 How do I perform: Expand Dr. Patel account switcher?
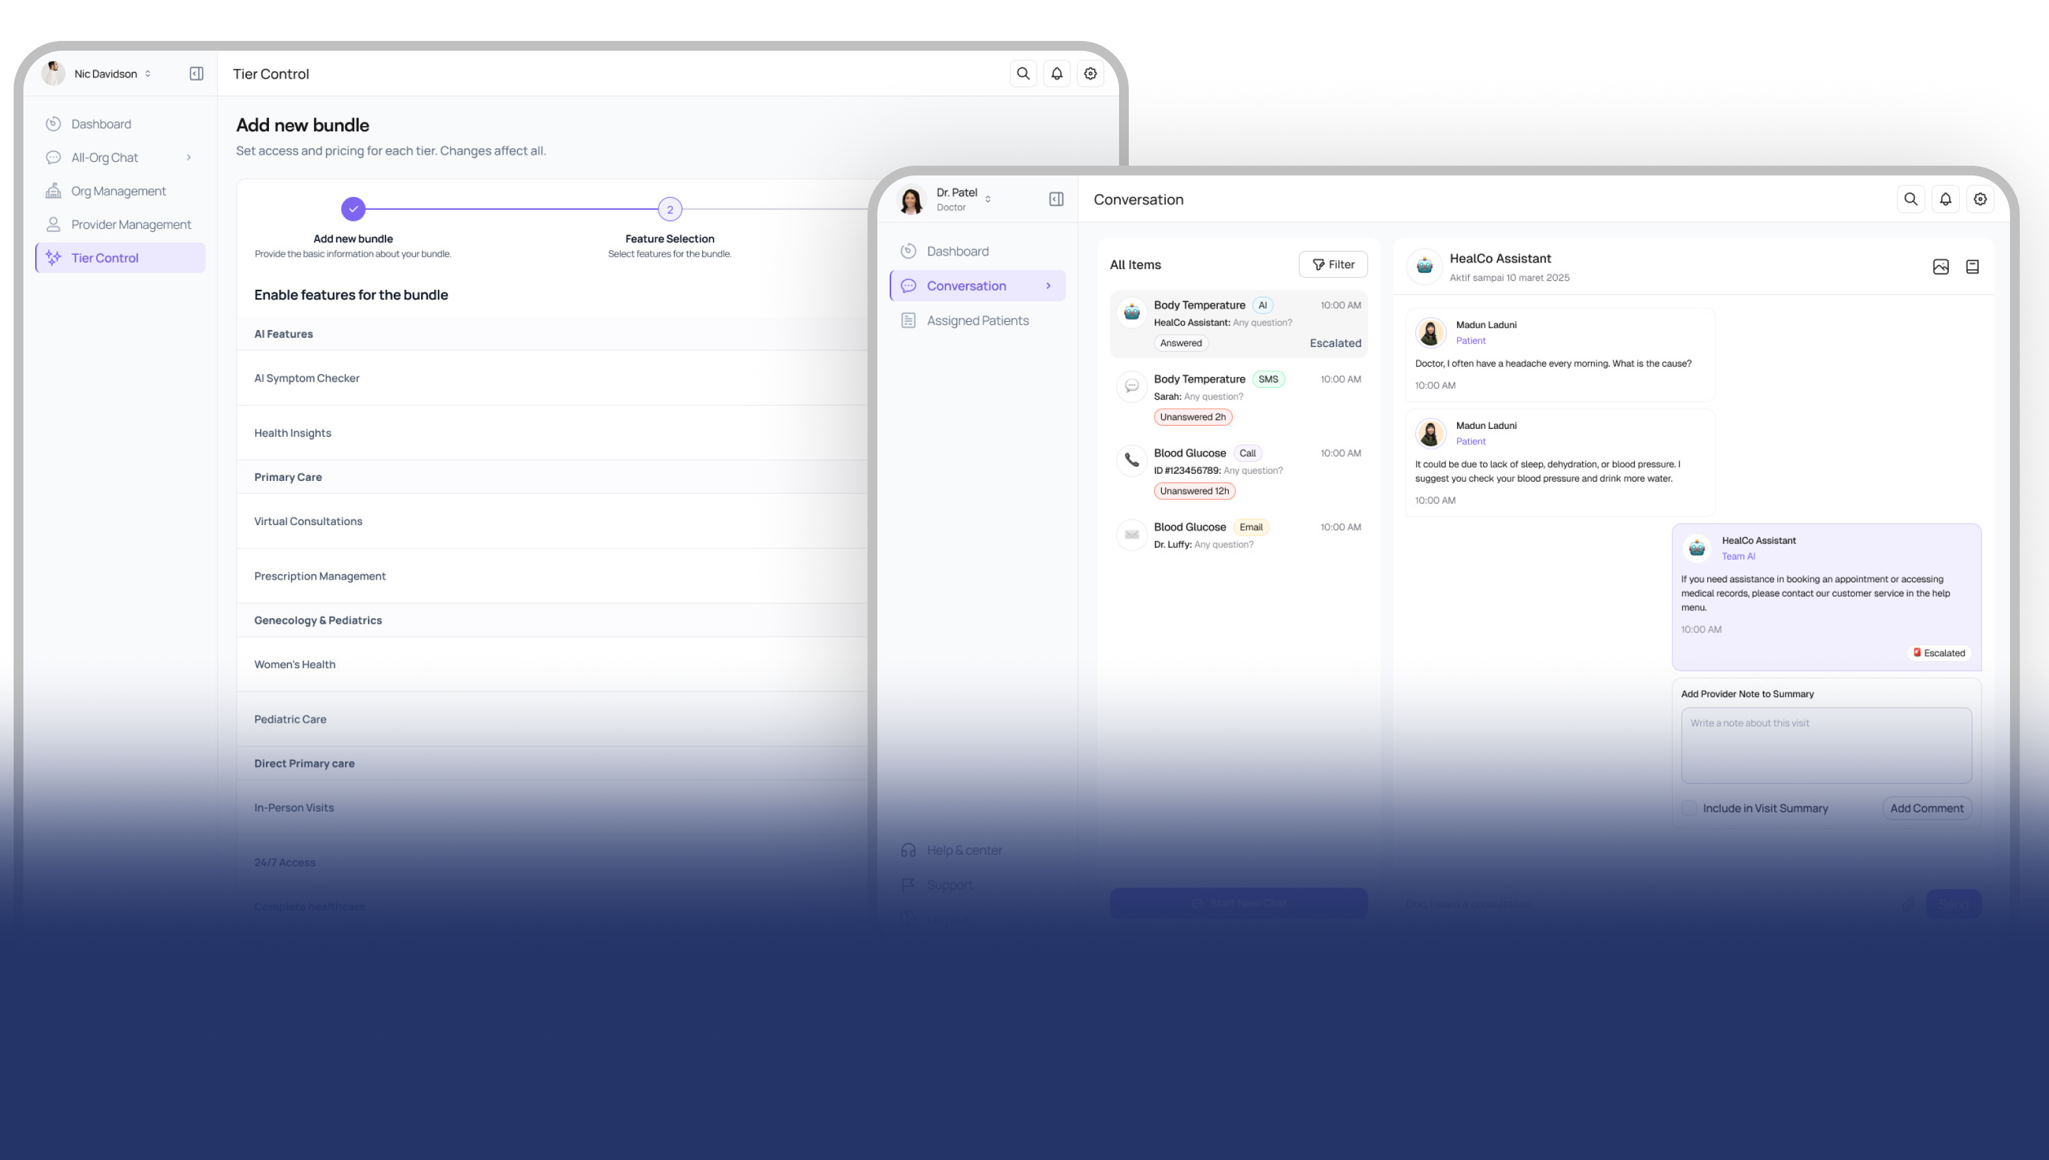point(988,199)
